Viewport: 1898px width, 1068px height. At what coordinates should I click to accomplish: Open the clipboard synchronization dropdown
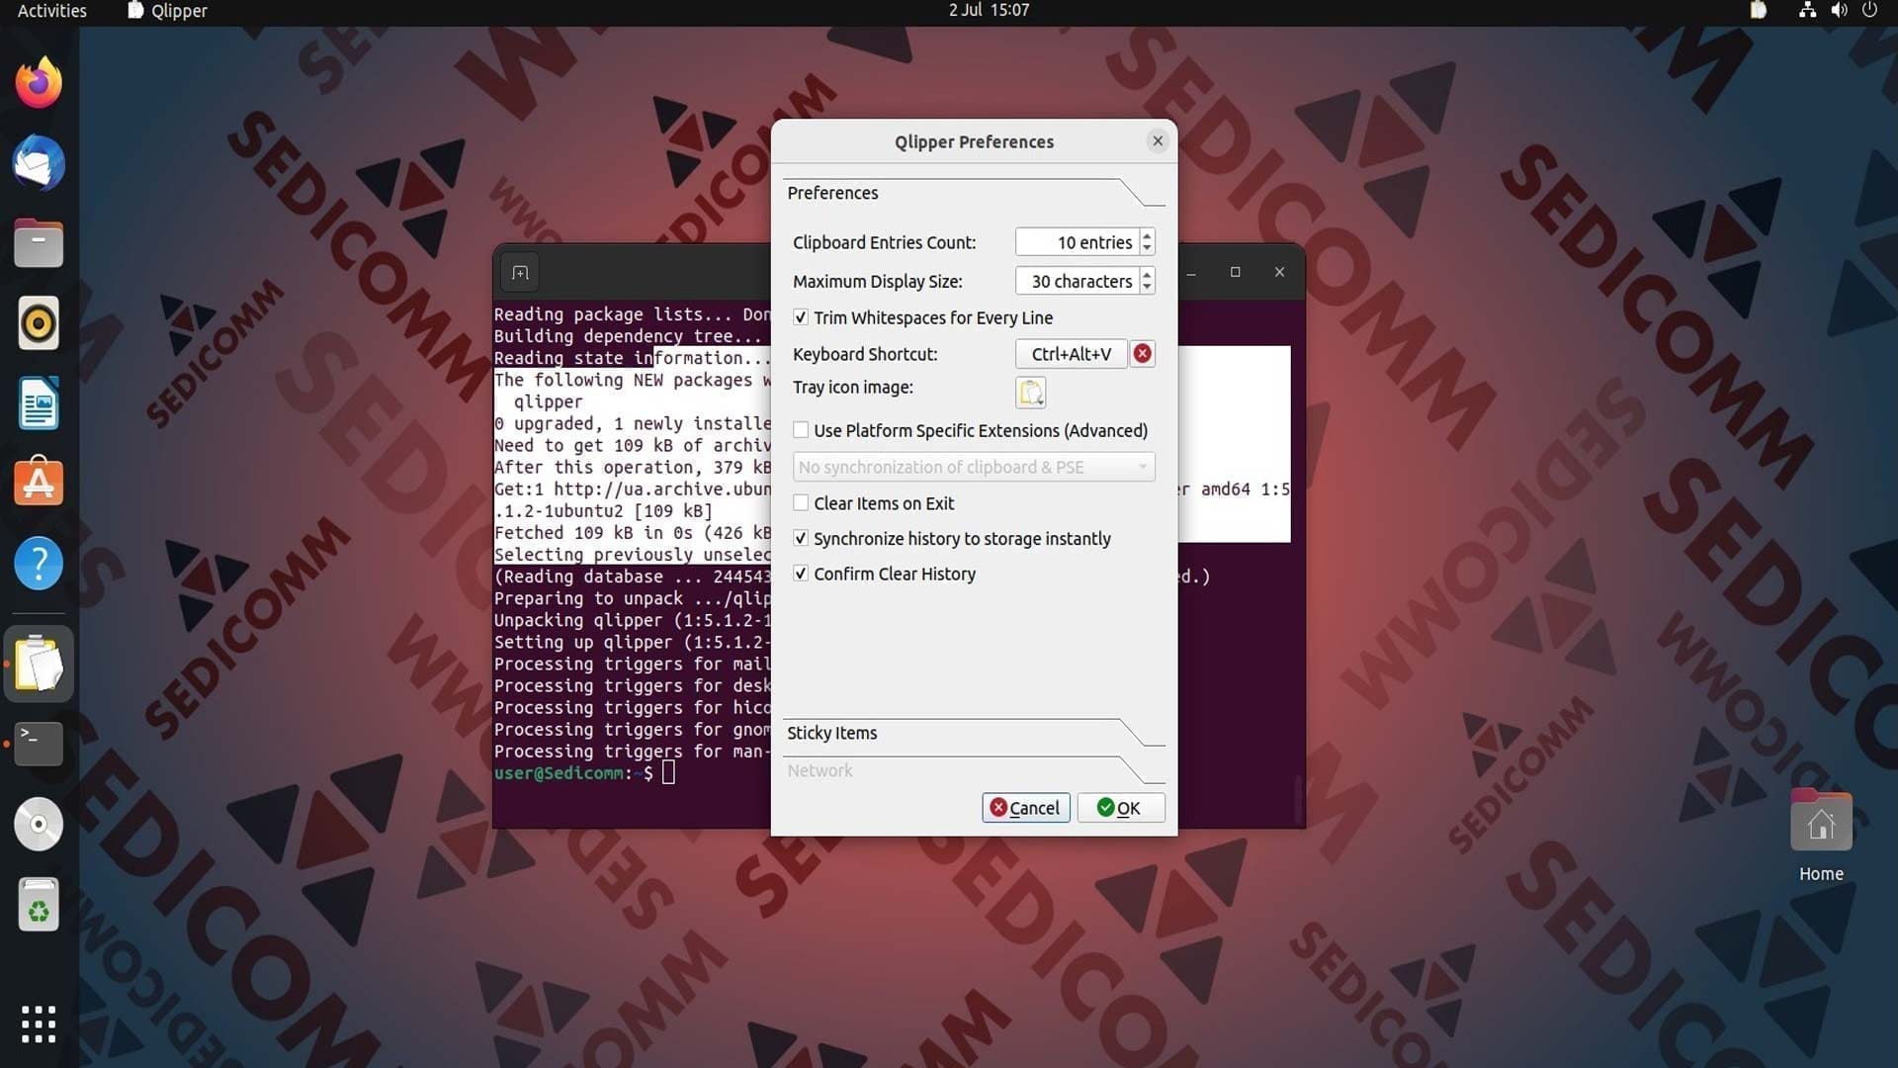(x=974, y=467)
